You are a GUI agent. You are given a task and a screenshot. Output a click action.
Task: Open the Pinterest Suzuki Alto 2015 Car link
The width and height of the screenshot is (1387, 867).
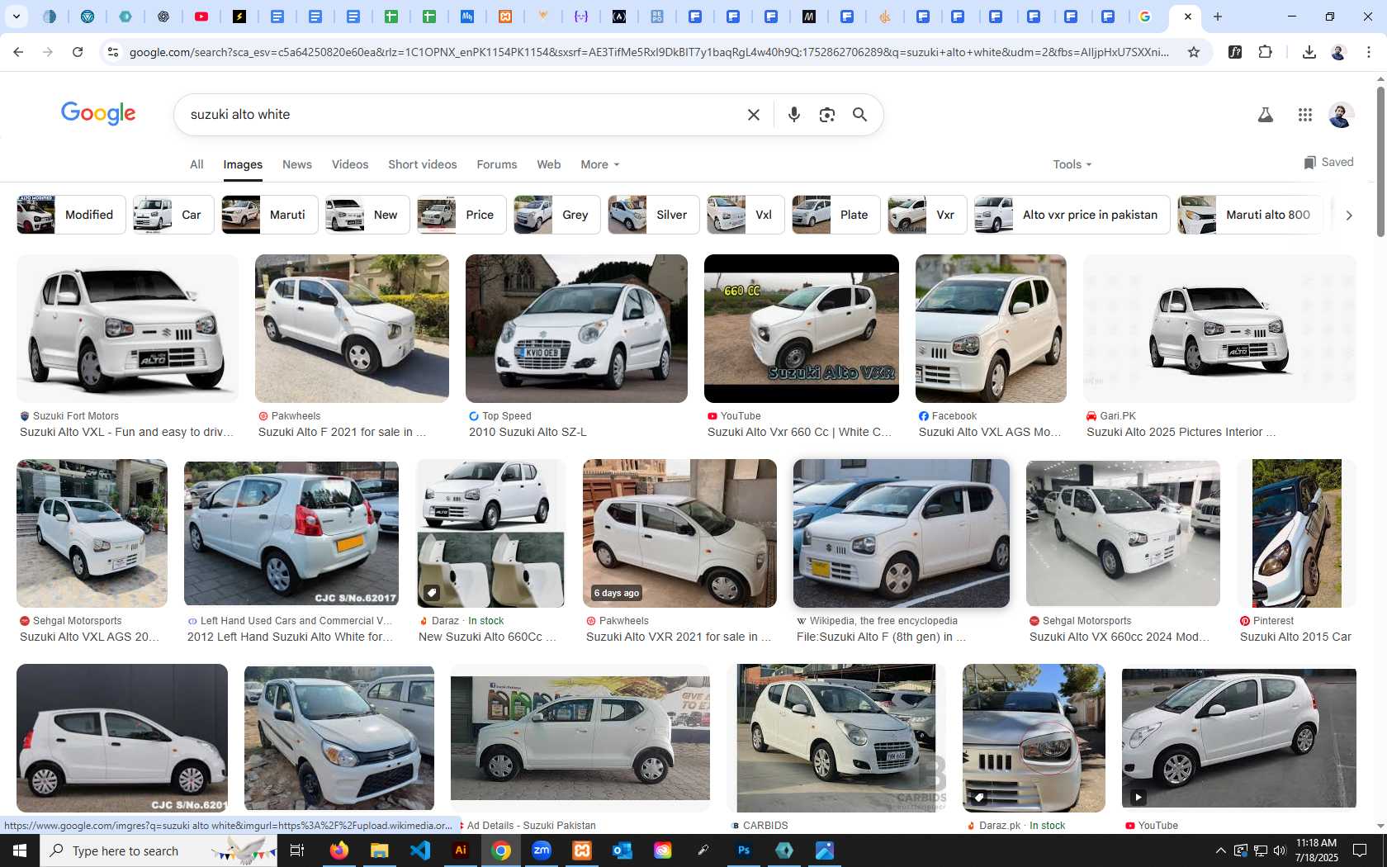point(1295,637)
